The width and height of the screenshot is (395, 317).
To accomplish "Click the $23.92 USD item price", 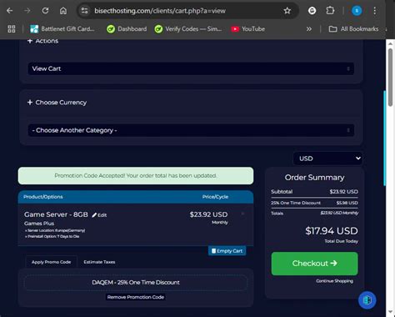I will pyautogui.click(x=208, y=214).
